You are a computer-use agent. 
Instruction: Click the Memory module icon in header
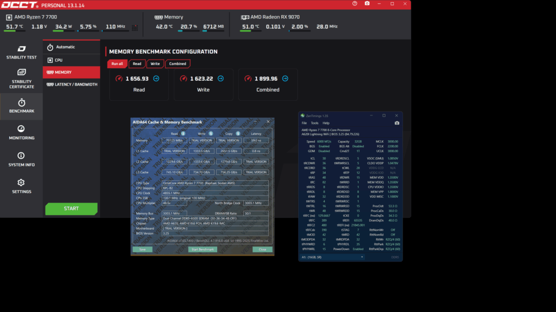[159, 17]
